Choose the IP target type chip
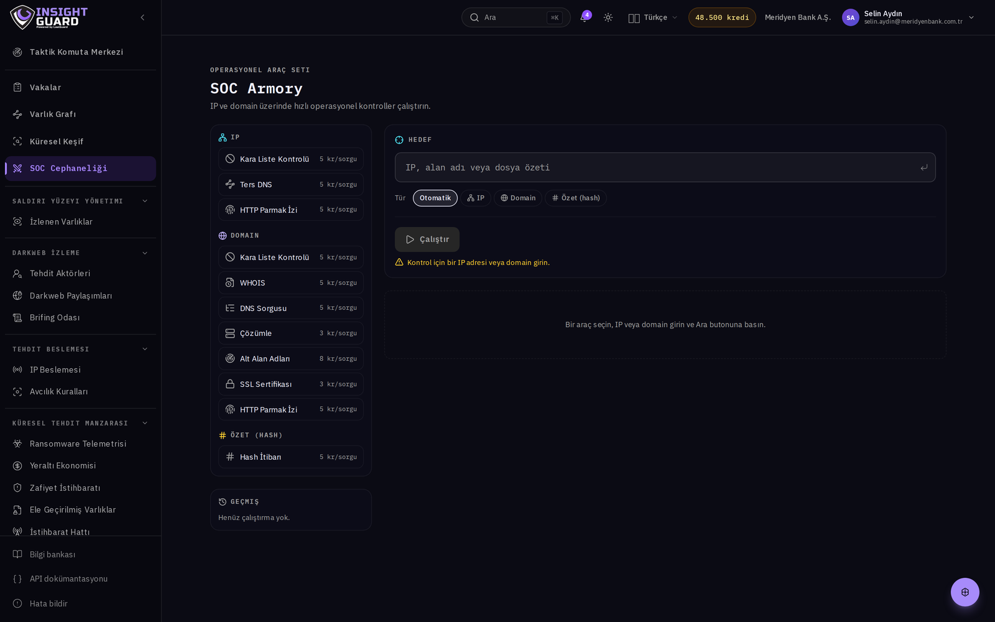The width and height of the screenshot is (995, 622). (476, 198)
